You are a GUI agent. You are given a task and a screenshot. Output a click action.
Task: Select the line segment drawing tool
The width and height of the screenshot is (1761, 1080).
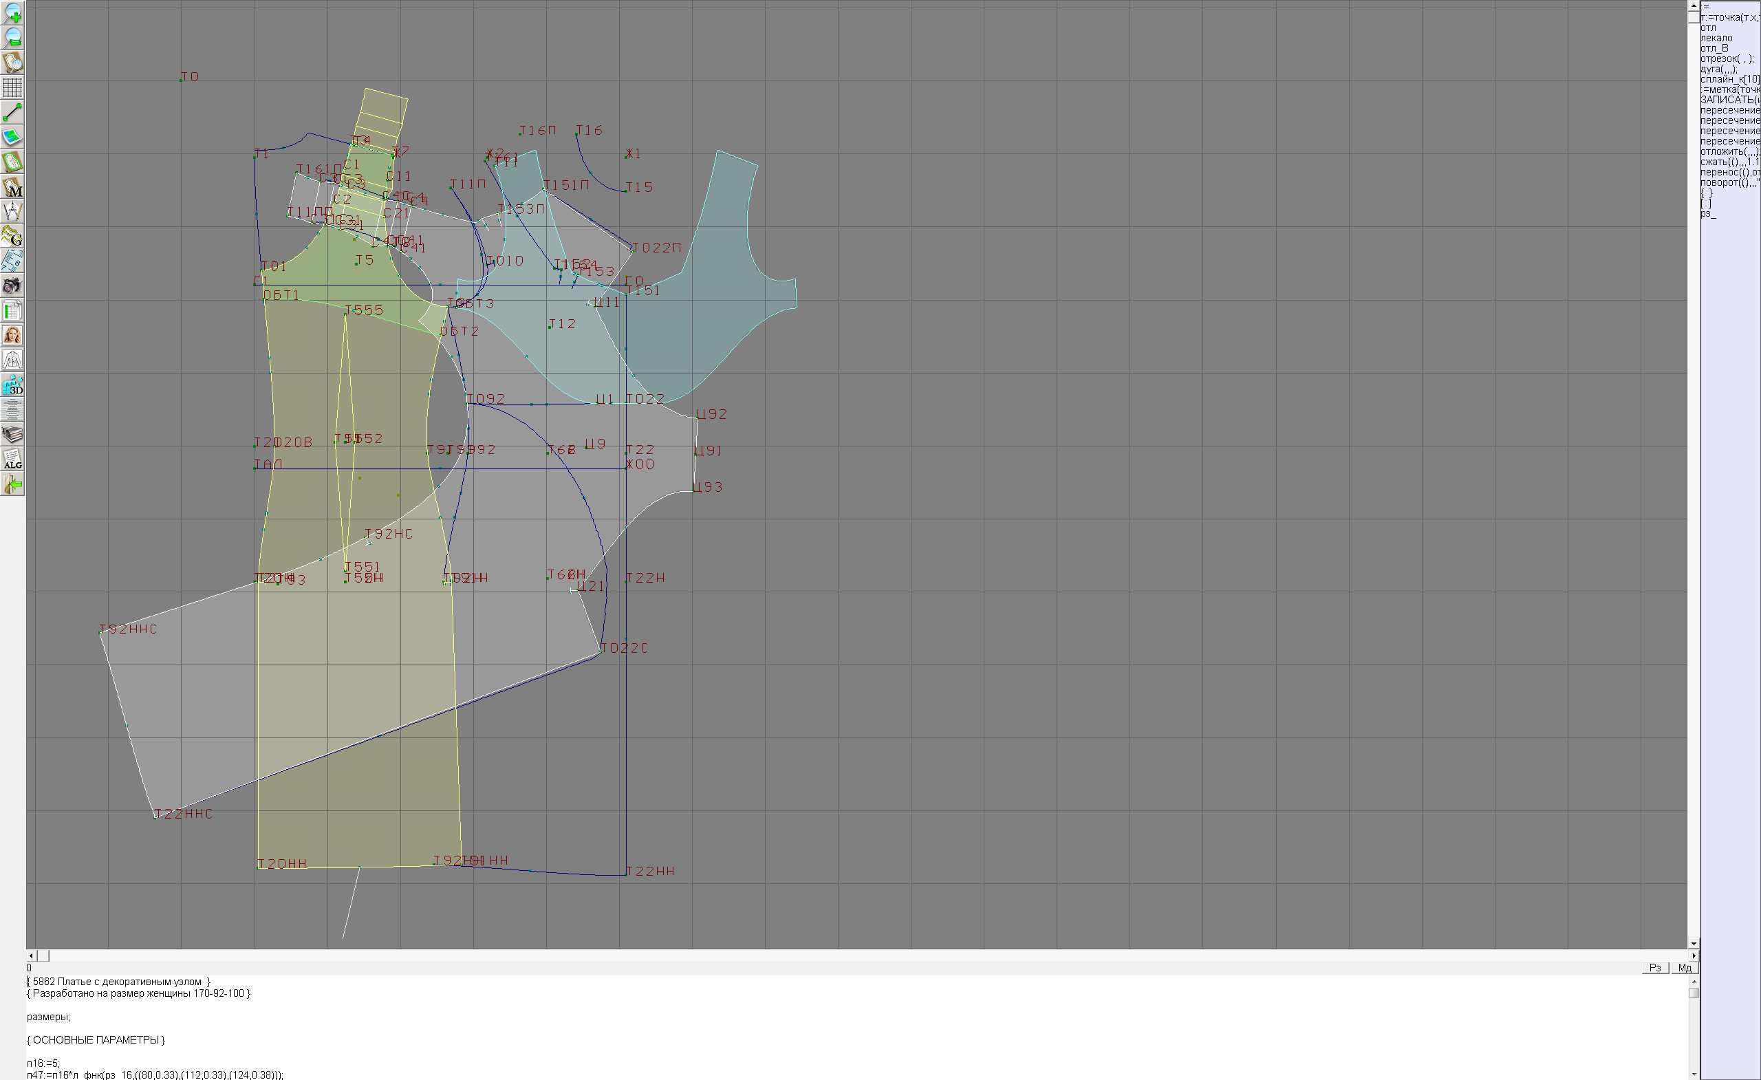[x=12, y=112]
